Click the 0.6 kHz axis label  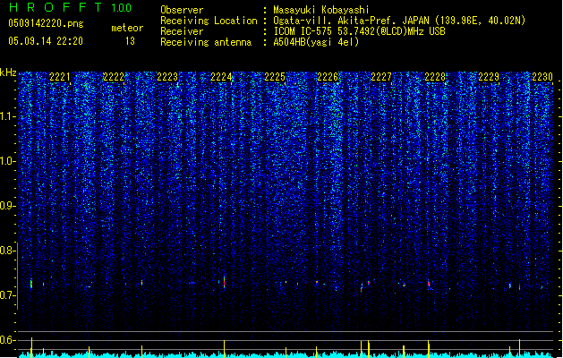[x=8, y=340]
